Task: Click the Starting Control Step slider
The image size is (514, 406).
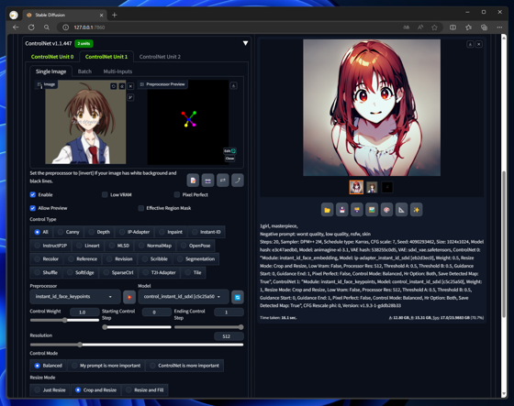Action: pyautogui.click(x=137, y=327)
